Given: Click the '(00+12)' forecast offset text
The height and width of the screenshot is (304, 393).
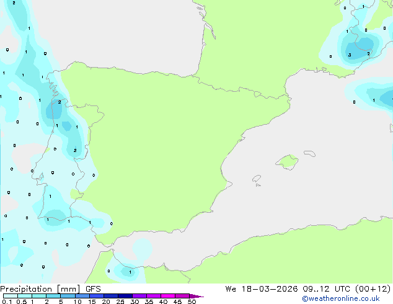Looking at the screenshot, I should [373, 289].
